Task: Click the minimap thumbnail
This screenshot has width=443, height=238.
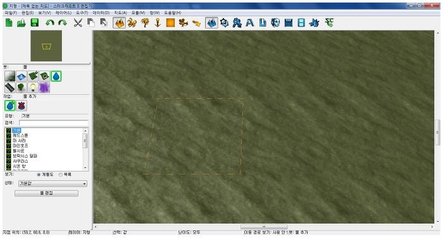Action: click(x=46, y=46)
